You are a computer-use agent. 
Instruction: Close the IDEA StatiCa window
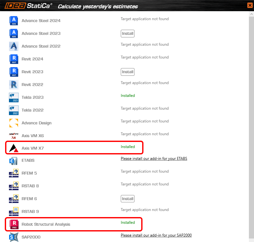[250, 5]
